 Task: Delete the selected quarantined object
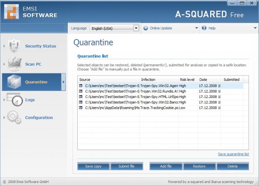[x=233, y=166]
